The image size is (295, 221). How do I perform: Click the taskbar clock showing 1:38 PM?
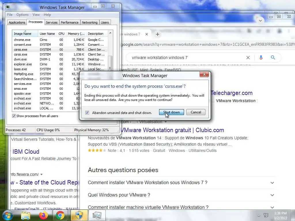[x=281, y=216]
